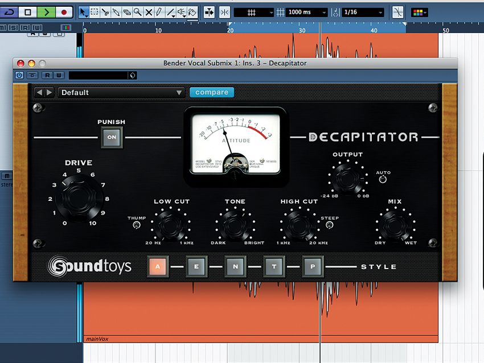
Task: Select the Color paint bucket tool
Action: click(x=193, y=12)
